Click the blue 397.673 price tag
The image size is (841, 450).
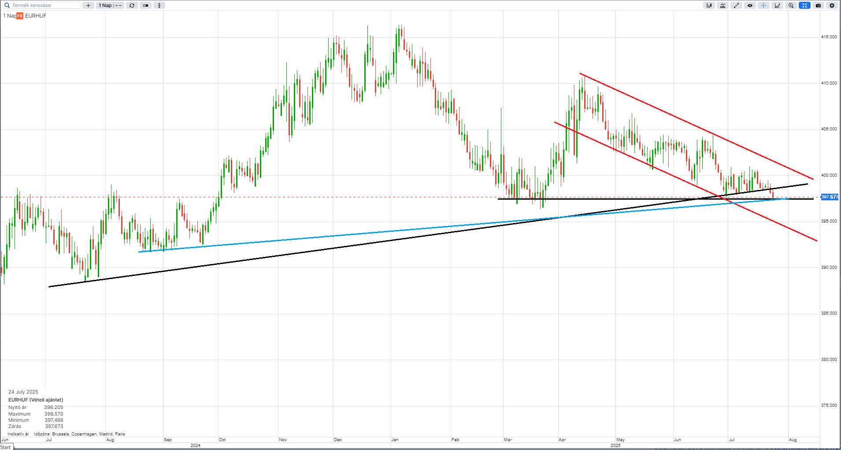coord(830,197)
